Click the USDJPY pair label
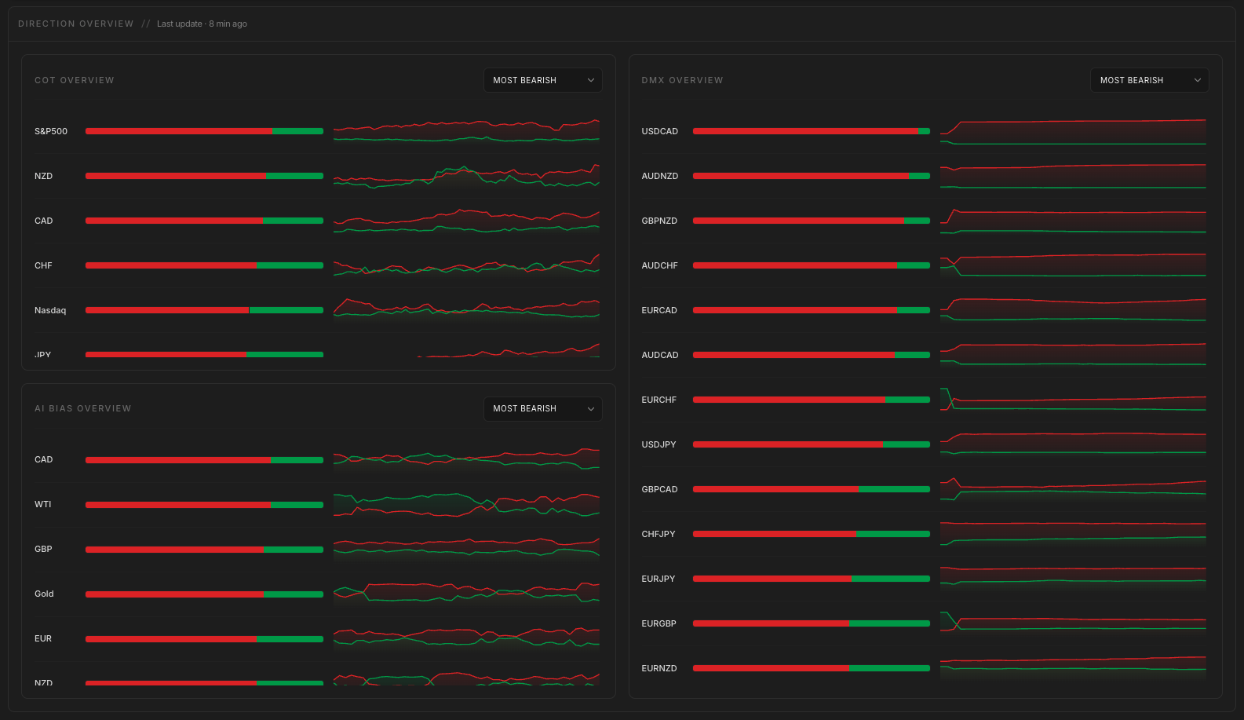 658,444
